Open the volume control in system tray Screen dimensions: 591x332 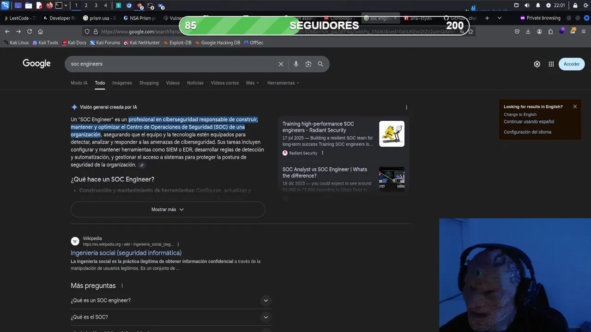527,6
